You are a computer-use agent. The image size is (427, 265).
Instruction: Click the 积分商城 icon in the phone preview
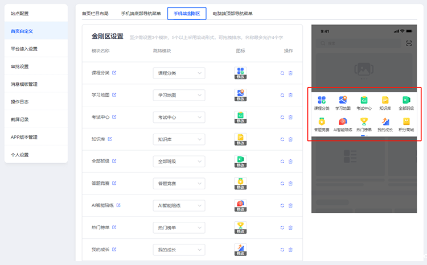point(406,123)
